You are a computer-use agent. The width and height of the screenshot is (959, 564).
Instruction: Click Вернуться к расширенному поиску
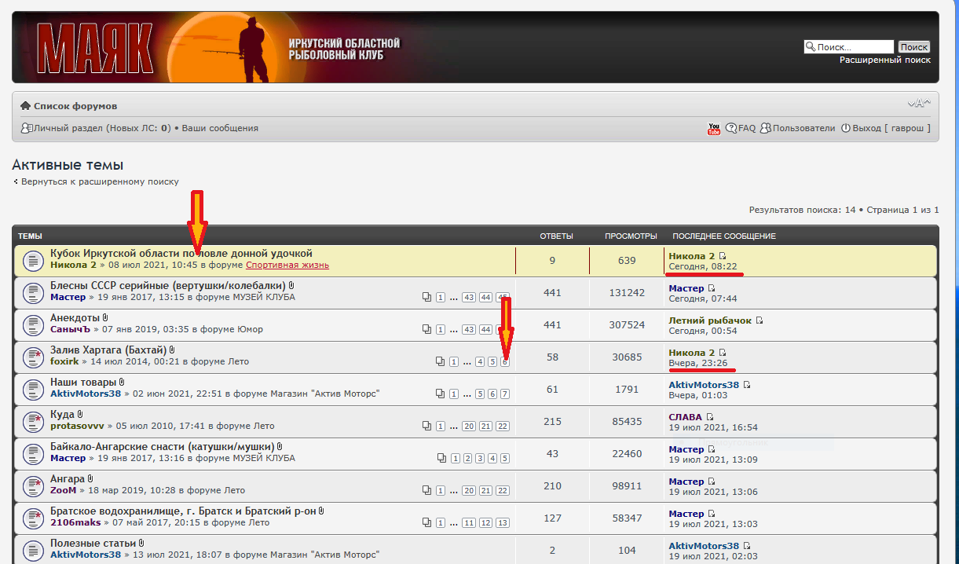(x=100, y=181)
